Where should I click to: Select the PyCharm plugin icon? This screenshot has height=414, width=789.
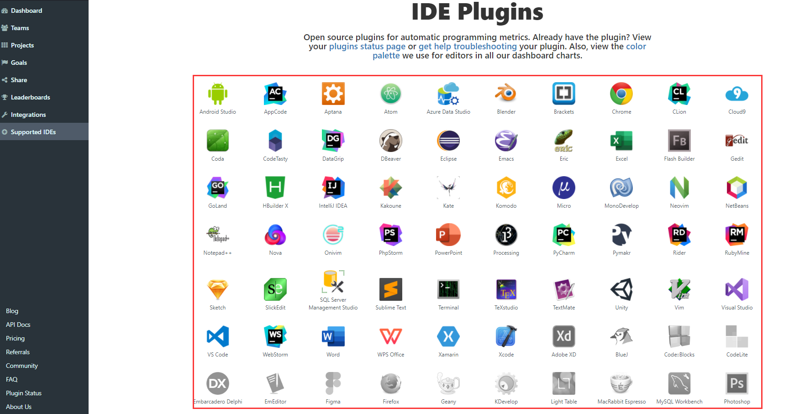564,235
